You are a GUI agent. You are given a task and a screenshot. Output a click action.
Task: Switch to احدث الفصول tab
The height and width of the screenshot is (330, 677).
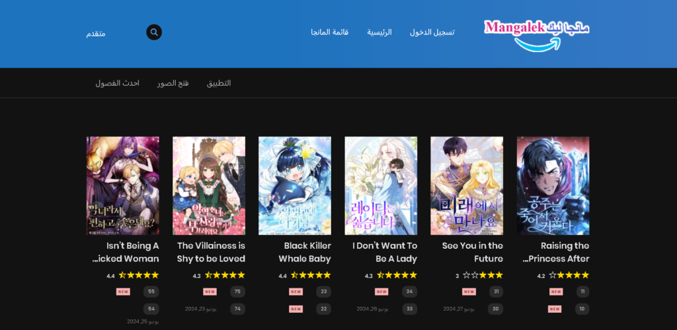(118, 83)
